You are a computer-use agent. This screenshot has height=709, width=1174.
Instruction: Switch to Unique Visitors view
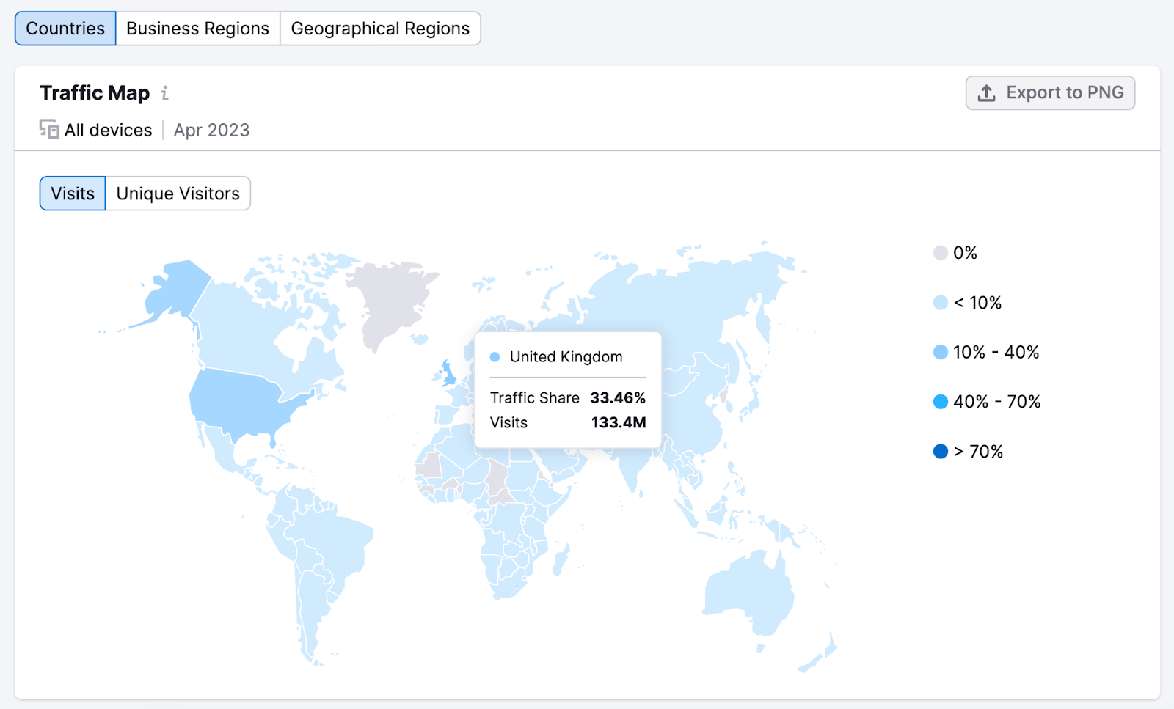pyautogui.click(x=178, y=194)
